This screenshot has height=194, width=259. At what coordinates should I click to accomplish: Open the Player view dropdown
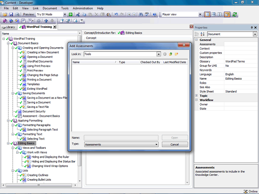[200, 15]
